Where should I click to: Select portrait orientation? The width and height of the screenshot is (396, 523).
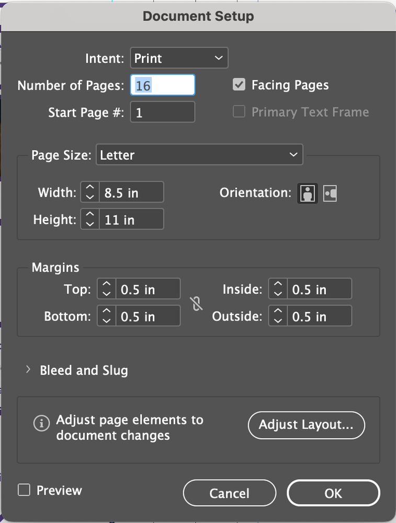pyautogui.click(x=307, y=193)
